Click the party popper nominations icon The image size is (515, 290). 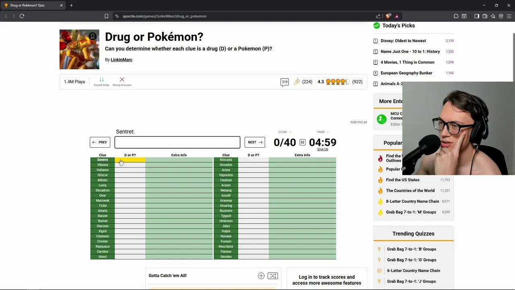pos(297,82)
